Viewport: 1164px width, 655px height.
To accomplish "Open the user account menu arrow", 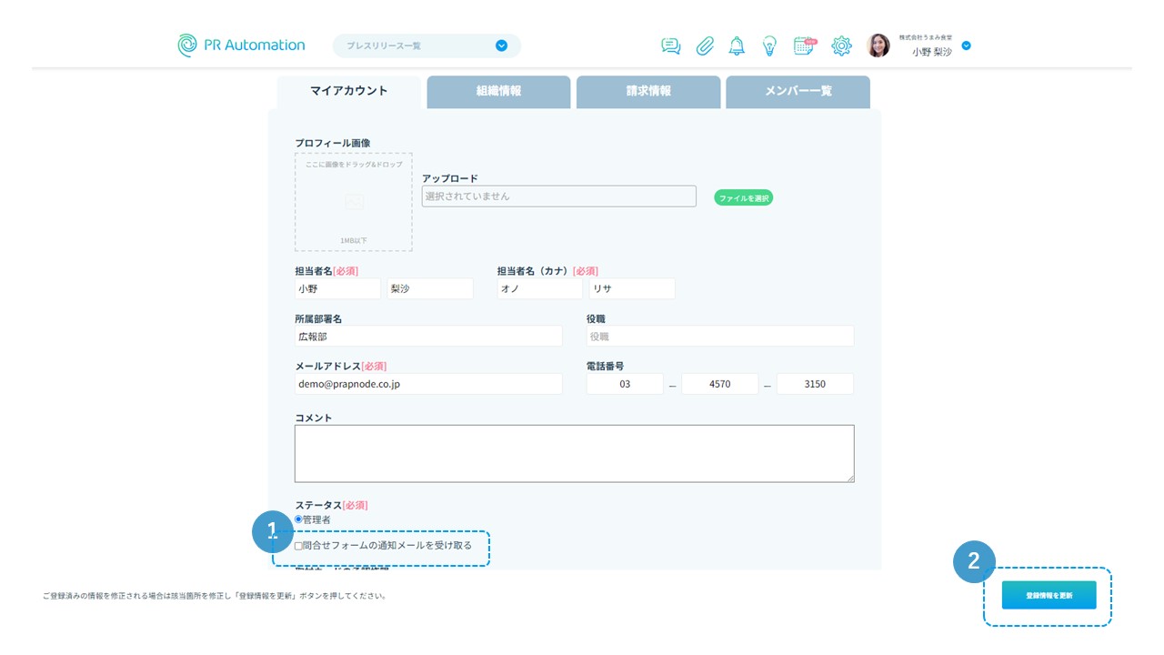I will 966,45.
